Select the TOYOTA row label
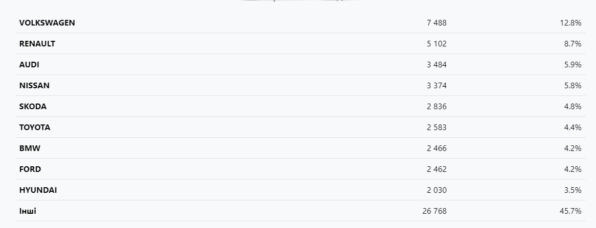This screenshot has height=228, width=596. (x=35, y=128)
